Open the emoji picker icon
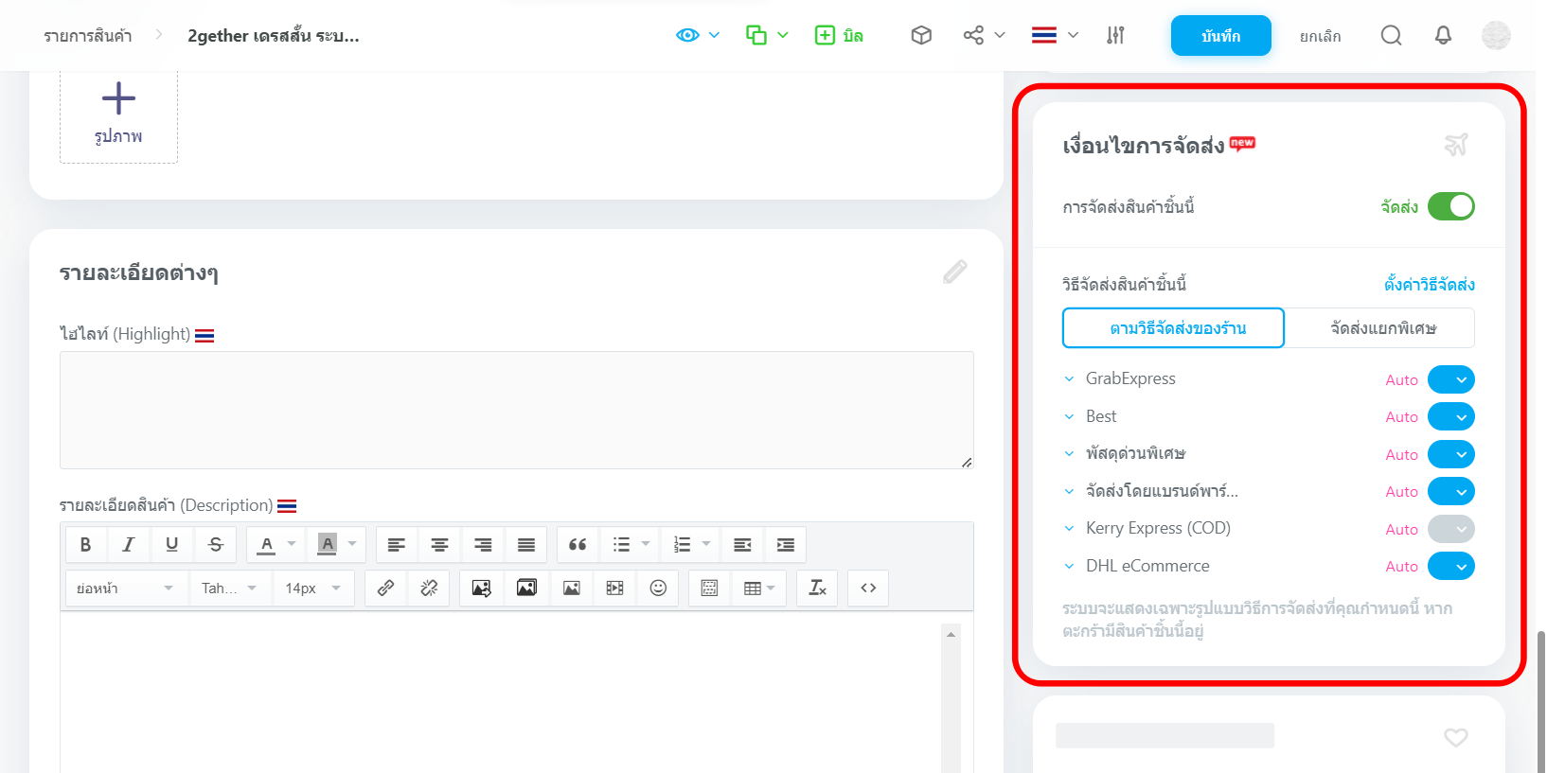The height and width of the screenshot is (773, 1547). point(658,588)
